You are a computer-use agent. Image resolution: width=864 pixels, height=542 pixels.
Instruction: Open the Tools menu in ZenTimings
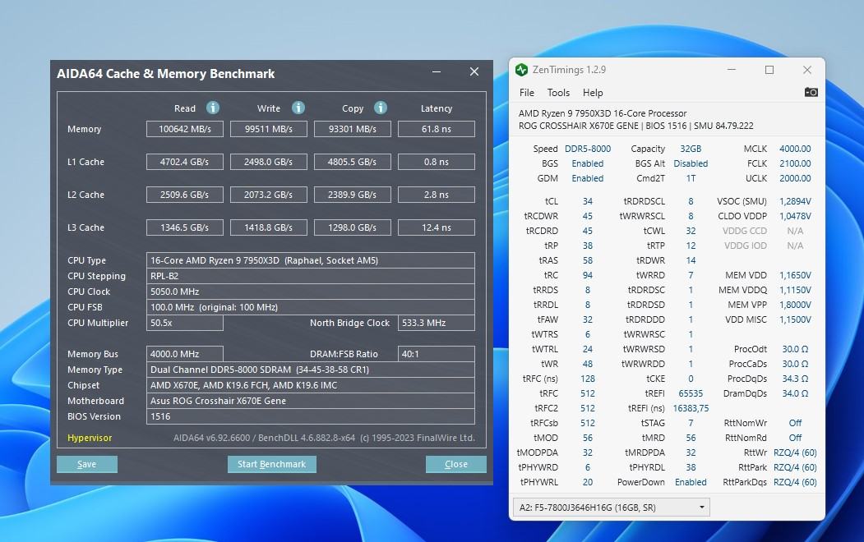(x=558, y=93)
